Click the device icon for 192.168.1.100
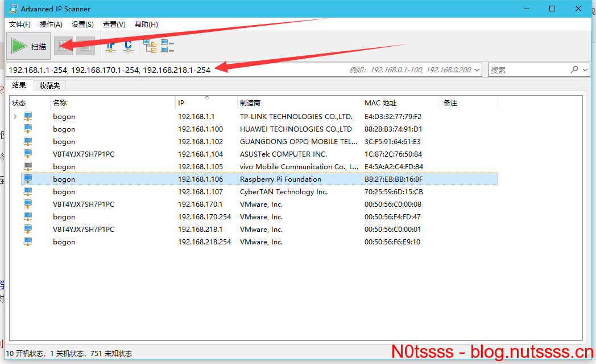Viewport: 596px width, 364px height. [x=28, y=129]
